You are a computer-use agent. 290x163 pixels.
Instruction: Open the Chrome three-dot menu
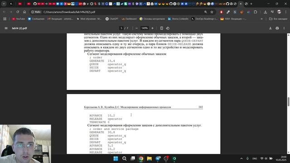(x=286, y=12)
